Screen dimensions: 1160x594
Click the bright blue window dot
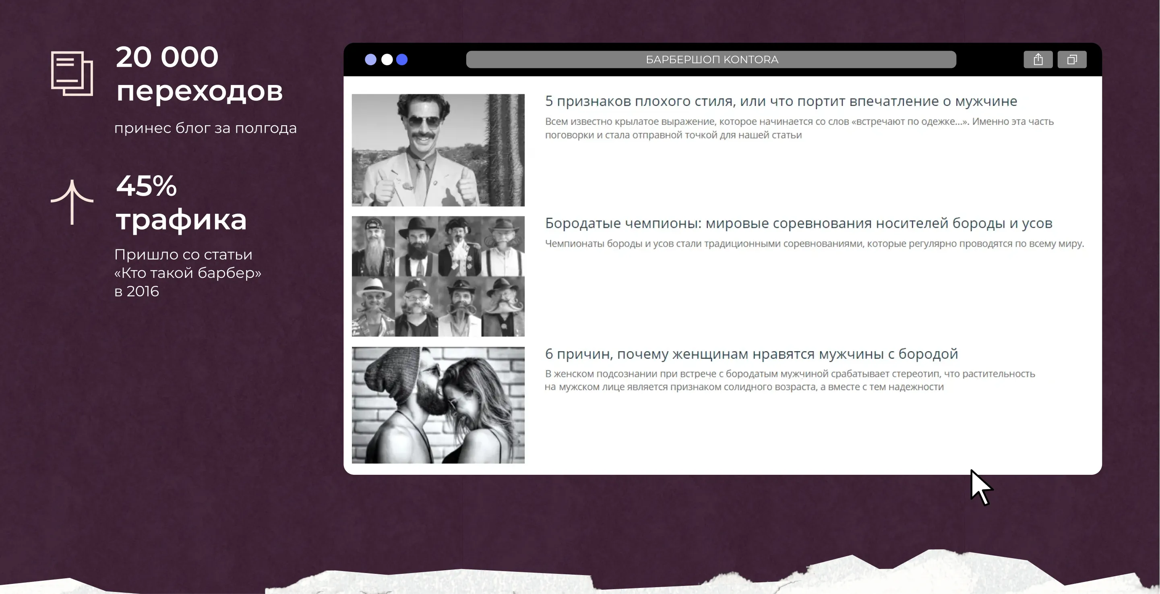pyautogui.click(x=402, y=60)
